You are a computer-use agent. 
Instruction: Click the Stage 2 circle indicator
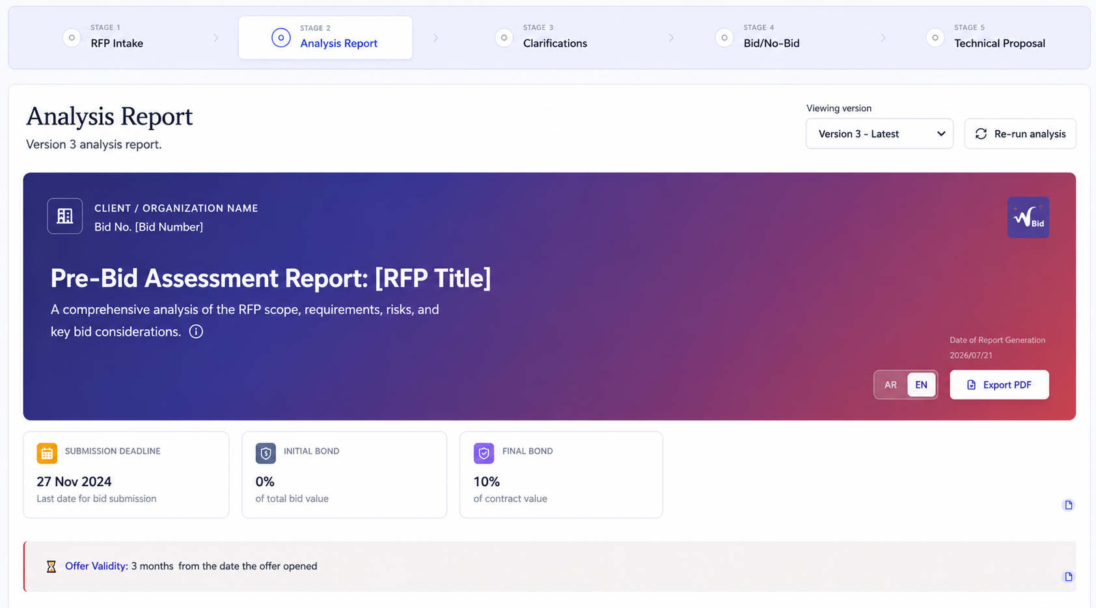(x=281, y=38)
